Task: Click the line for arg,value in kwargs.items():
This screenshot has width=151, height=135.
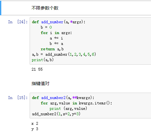Action: (x=76, y=103)
